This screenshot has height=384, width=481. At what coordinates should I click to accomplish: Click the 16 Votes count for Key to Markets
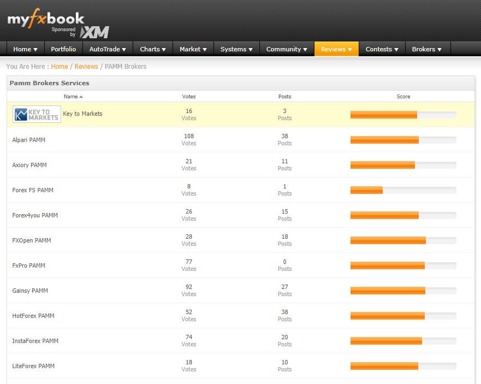tap(189, 115)
